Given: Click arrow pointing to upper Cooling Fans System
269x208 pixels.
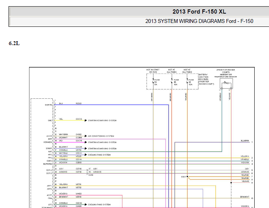Looking at the screenshot, I should (x=86, y=155).
